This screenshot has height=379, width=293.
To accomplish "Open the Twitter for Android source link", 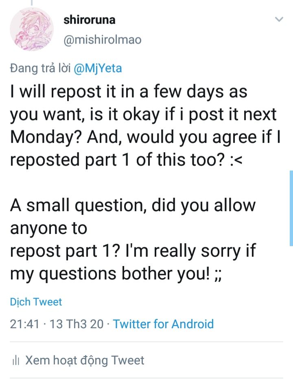I will pos(163,324).
